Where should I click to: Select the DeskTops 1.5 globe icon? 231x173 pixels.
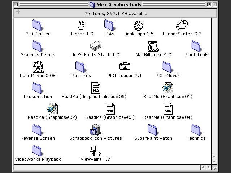(139, 26)
